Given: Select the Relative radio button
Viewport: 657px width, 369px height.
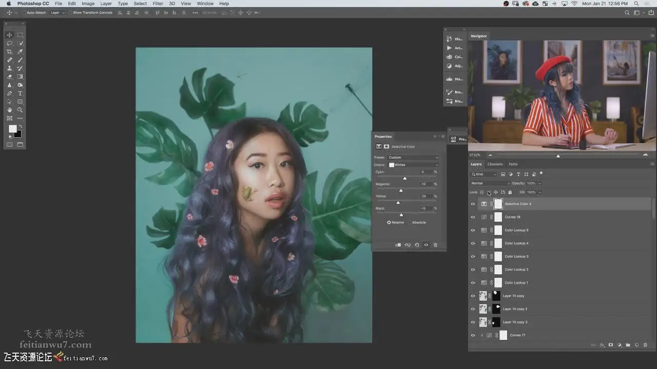Looking at the screenshot, I should 389,222.
